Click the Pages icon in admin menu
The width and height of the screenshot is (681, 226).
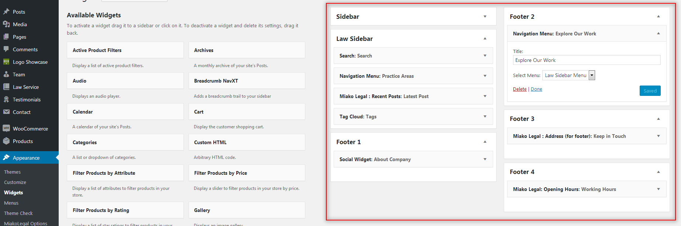[x=6, y=36]
